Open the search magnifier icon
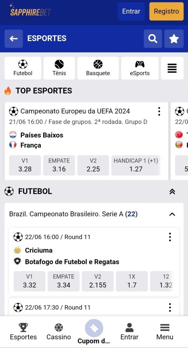The width and height of the screenshot is (188, 348). (153, 39)
